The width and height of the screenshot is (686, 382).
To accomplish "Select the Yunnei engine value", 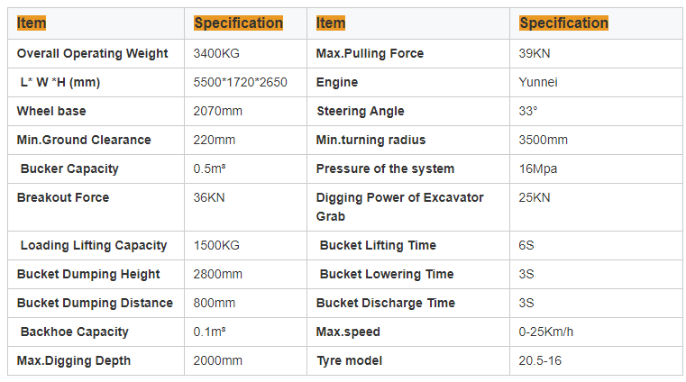I will pos(539,82).
